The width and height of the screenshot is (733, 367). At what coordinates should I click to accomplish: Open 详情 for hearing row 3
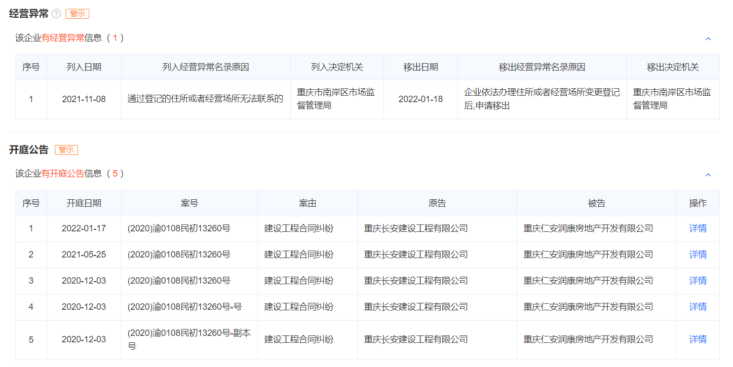coord(698,281)
